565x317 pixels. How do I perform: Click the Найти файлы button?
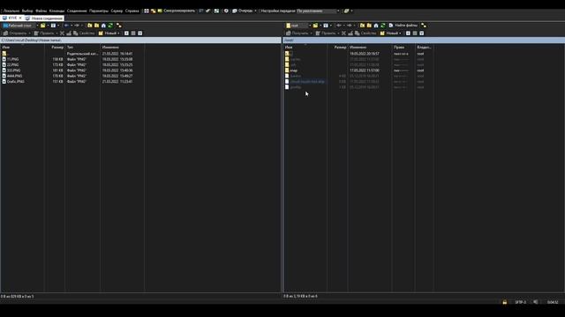403,26
